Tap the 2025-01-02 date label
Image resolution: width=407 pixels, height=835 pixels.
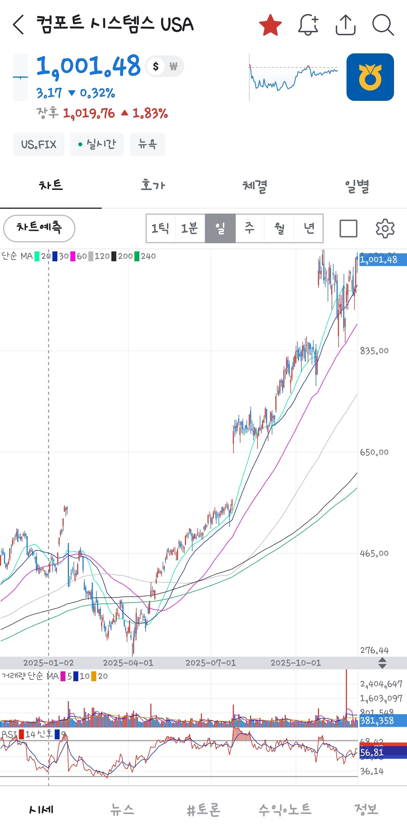click(49, 663)
